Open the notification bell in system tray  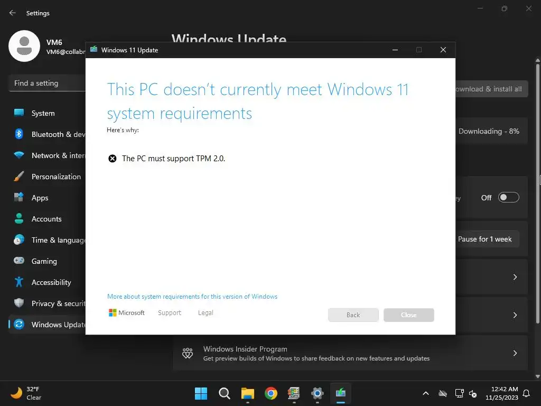click(527, 393)
